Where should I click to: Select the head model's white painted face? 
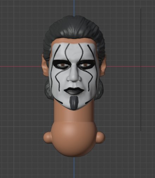(74, 76)
